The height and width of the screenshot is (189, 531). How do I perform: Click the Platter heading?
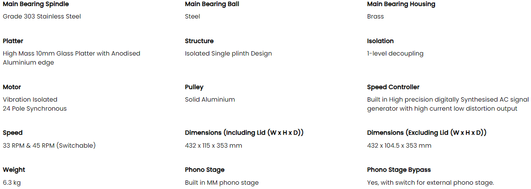[13, 41]
